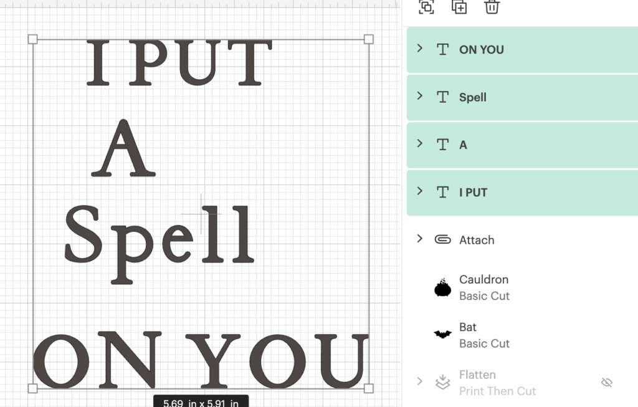Expand the ON YOU text layer
This screenshot has height=407, width=638.
(x=420, y=49)
